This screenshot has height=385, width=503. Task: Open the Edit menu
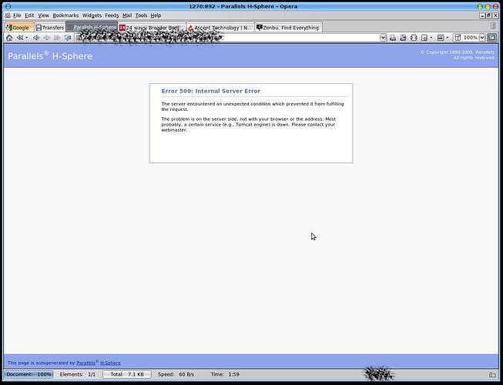click(29, 15)
